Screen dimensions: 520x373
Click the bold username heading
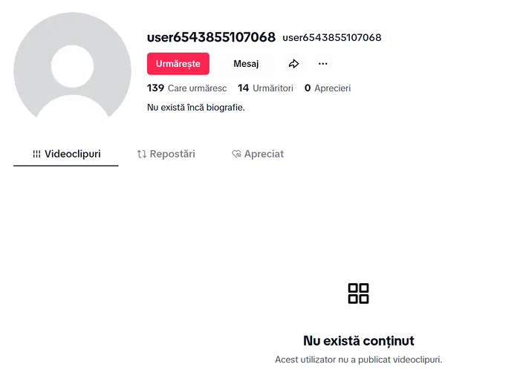(211, 37)
